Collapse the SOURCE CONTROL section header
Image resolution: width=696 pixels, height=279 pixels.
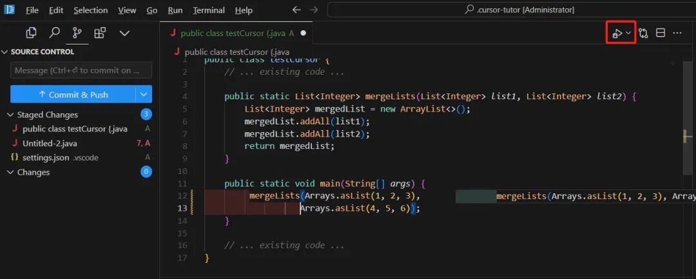(42, 52)
